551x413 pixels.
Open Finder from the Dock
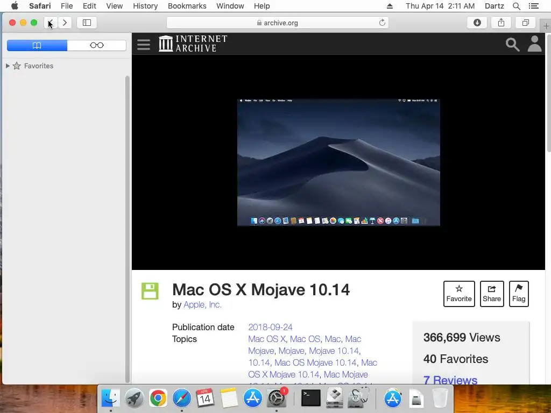[x=111, y=398]
